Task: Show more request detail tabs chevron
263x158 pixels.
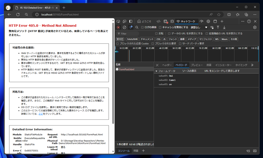Action: coord(252,65)
